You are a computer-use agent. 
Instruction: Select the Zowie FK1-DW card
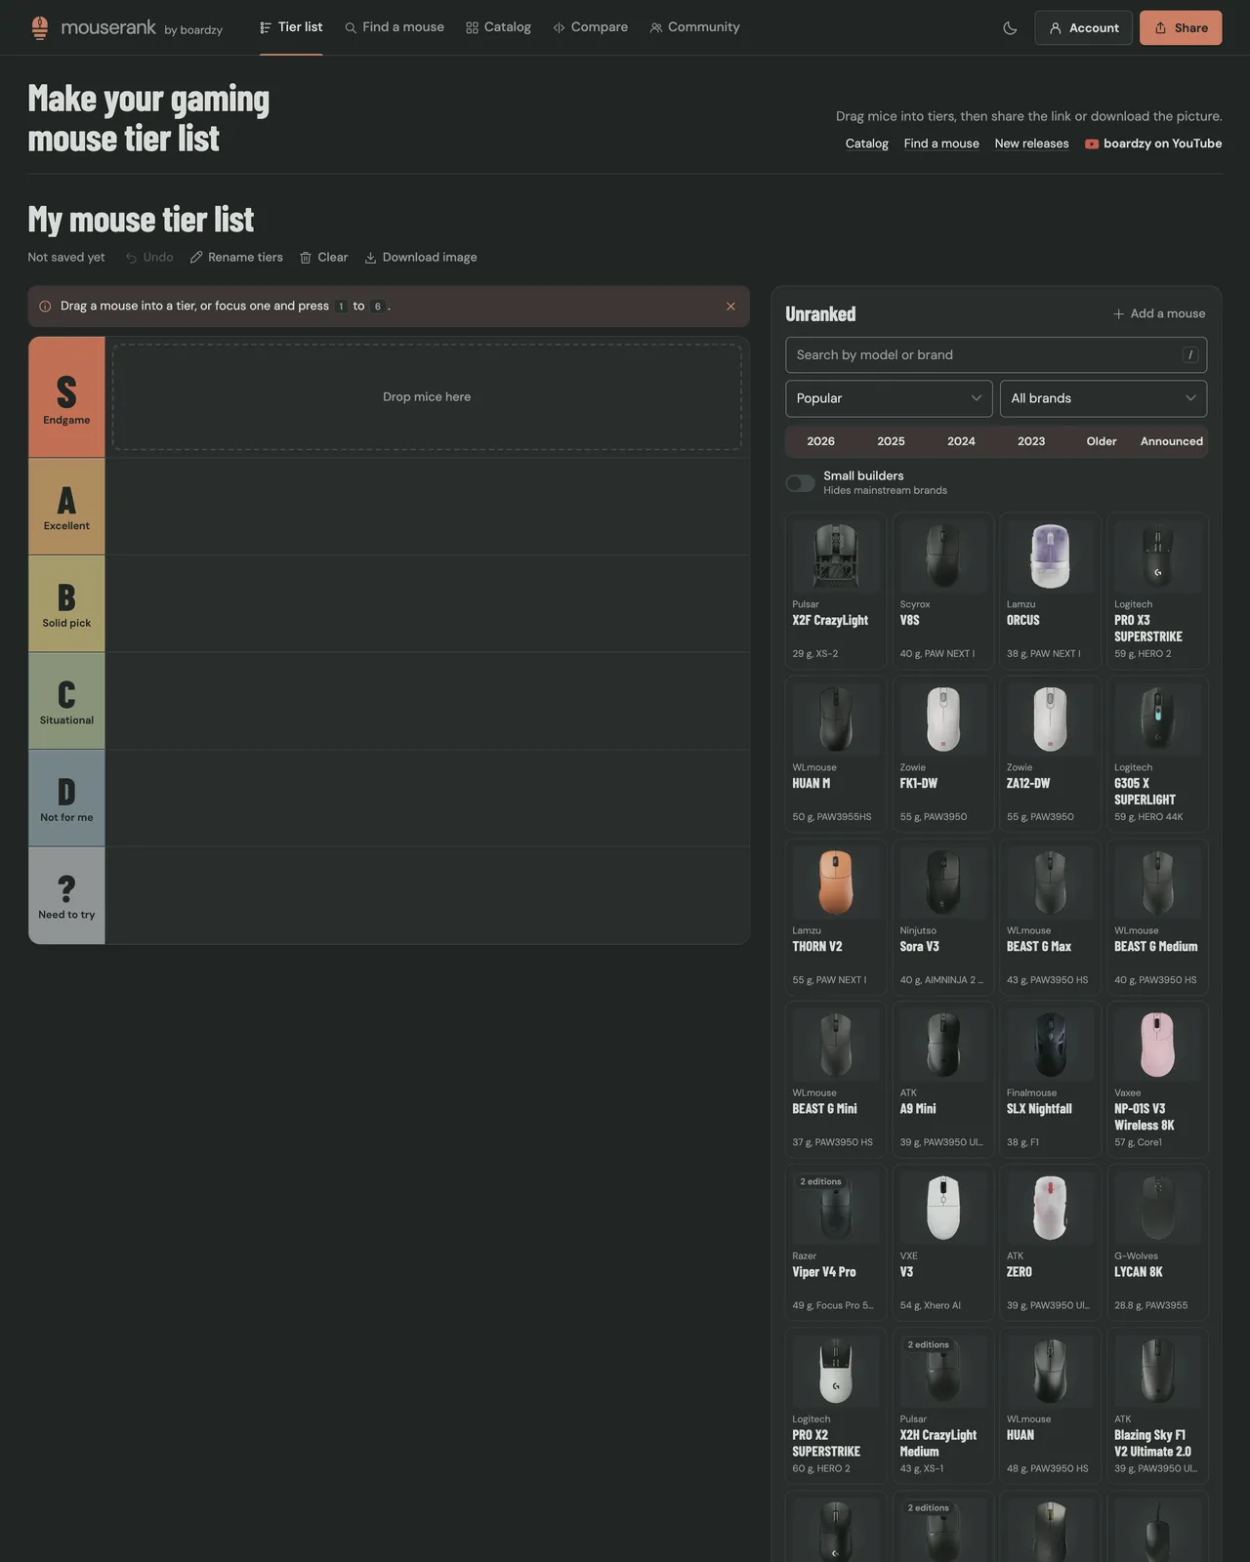(943, 754)
